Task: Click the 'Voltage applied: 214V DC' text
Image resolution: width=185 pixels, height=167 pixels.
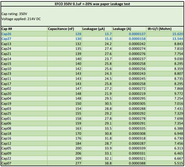Action: pyautogui.click(x=21, y=19)
